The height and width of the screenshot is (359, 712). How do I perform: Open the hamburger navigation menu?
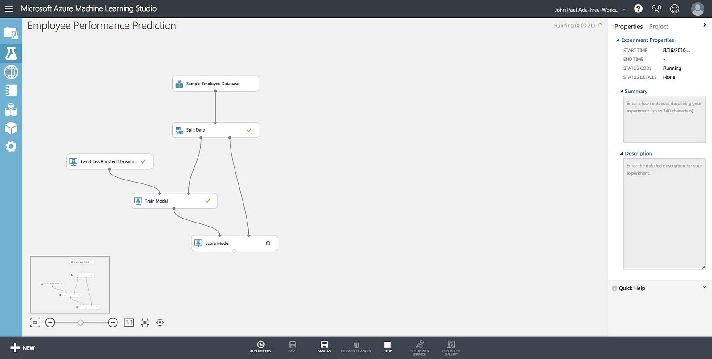[x=9, y=8]
